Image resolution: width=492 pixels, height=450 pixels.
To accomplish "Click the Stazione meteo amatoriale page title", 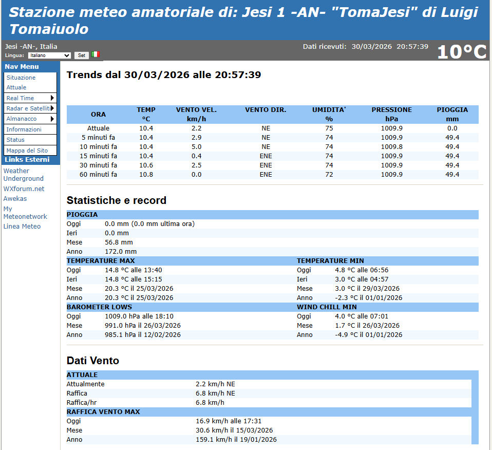I will pyautogui.click(x=243, y=20).
